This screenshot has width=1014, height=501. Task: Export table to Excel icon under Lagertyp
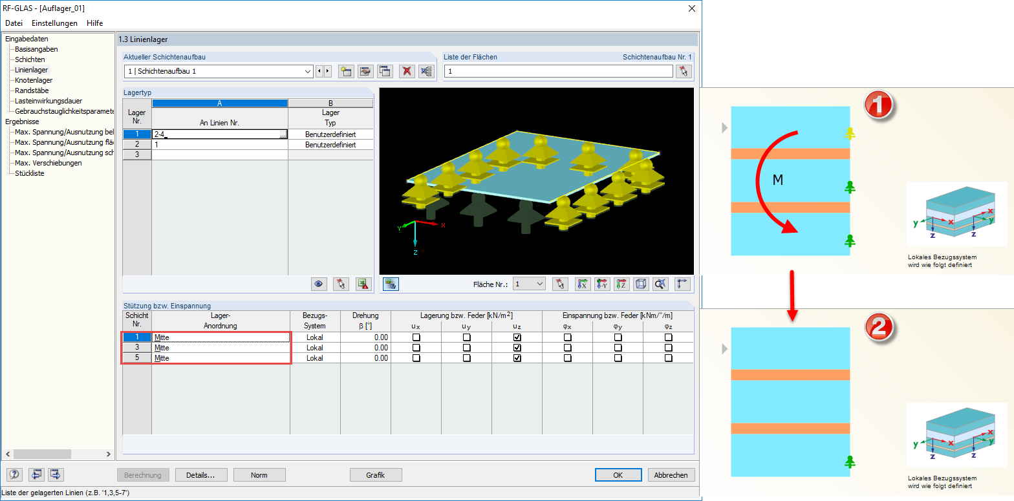tap(363, 283)
